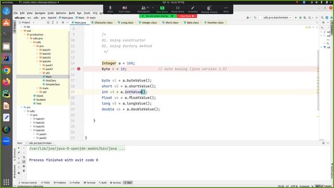
Task: Open build hammer icon in toolbar
Action: pos(255,17)
